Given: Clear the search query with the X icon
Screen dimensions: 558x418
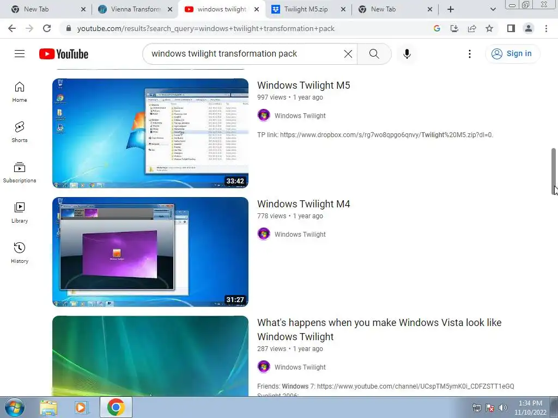Looking at the screenshot, I should tap(348, 54).
